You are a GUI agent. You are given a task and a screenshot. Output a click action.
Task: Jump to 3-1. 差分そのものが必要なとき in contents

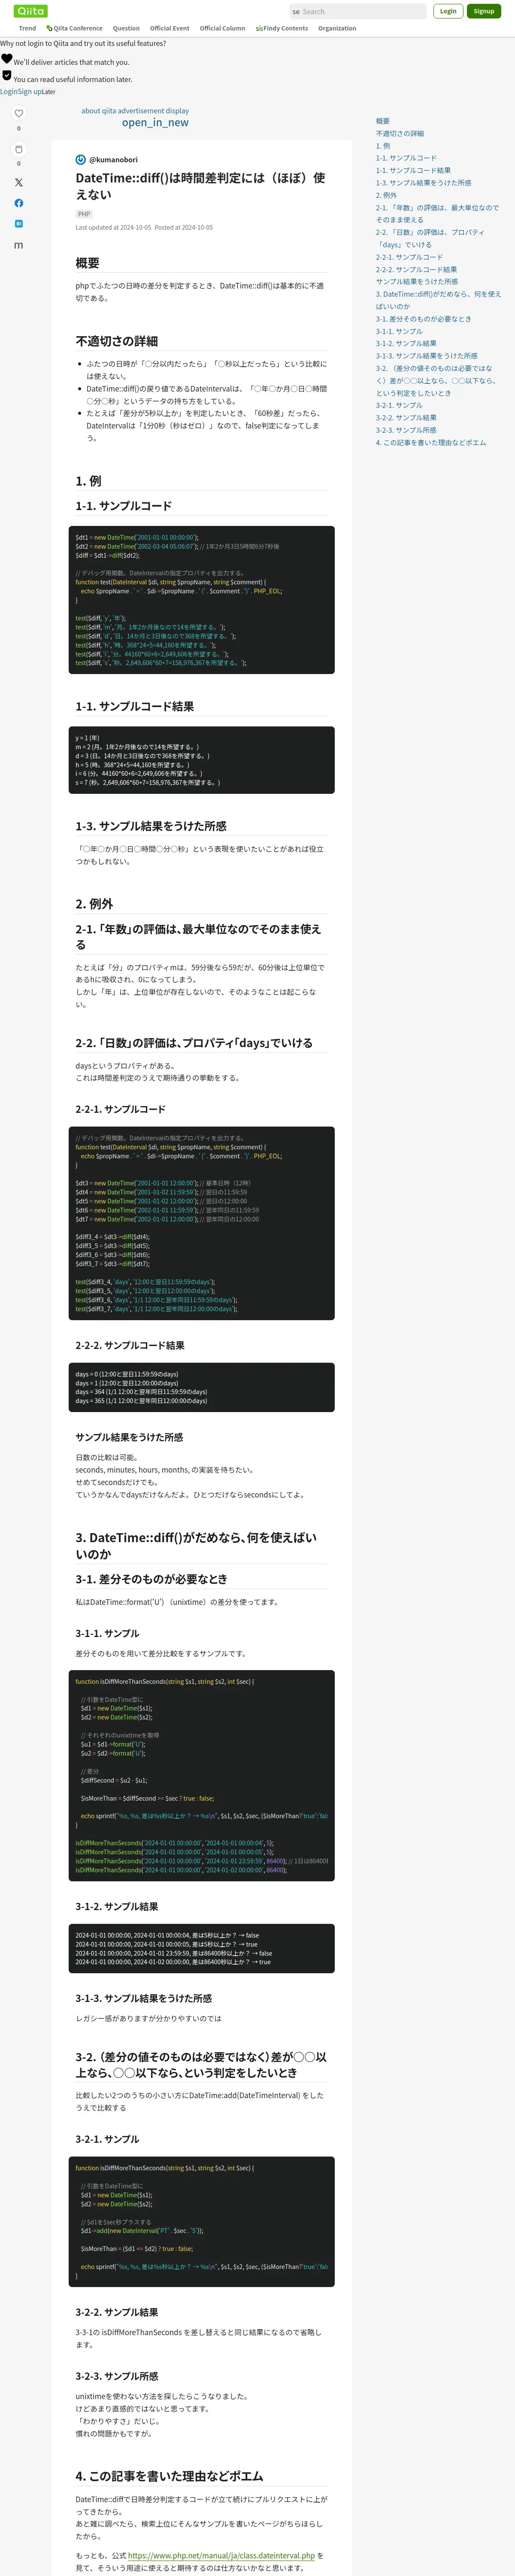coord(423,319)
